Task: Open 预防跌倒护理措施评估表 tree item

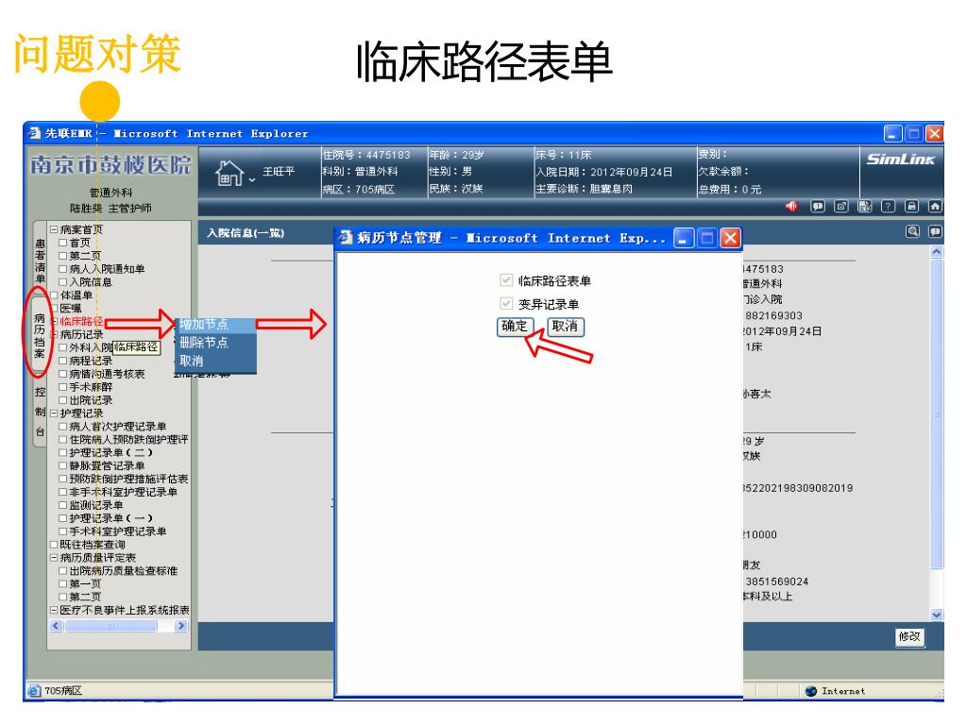Action: tap(128, 479)
